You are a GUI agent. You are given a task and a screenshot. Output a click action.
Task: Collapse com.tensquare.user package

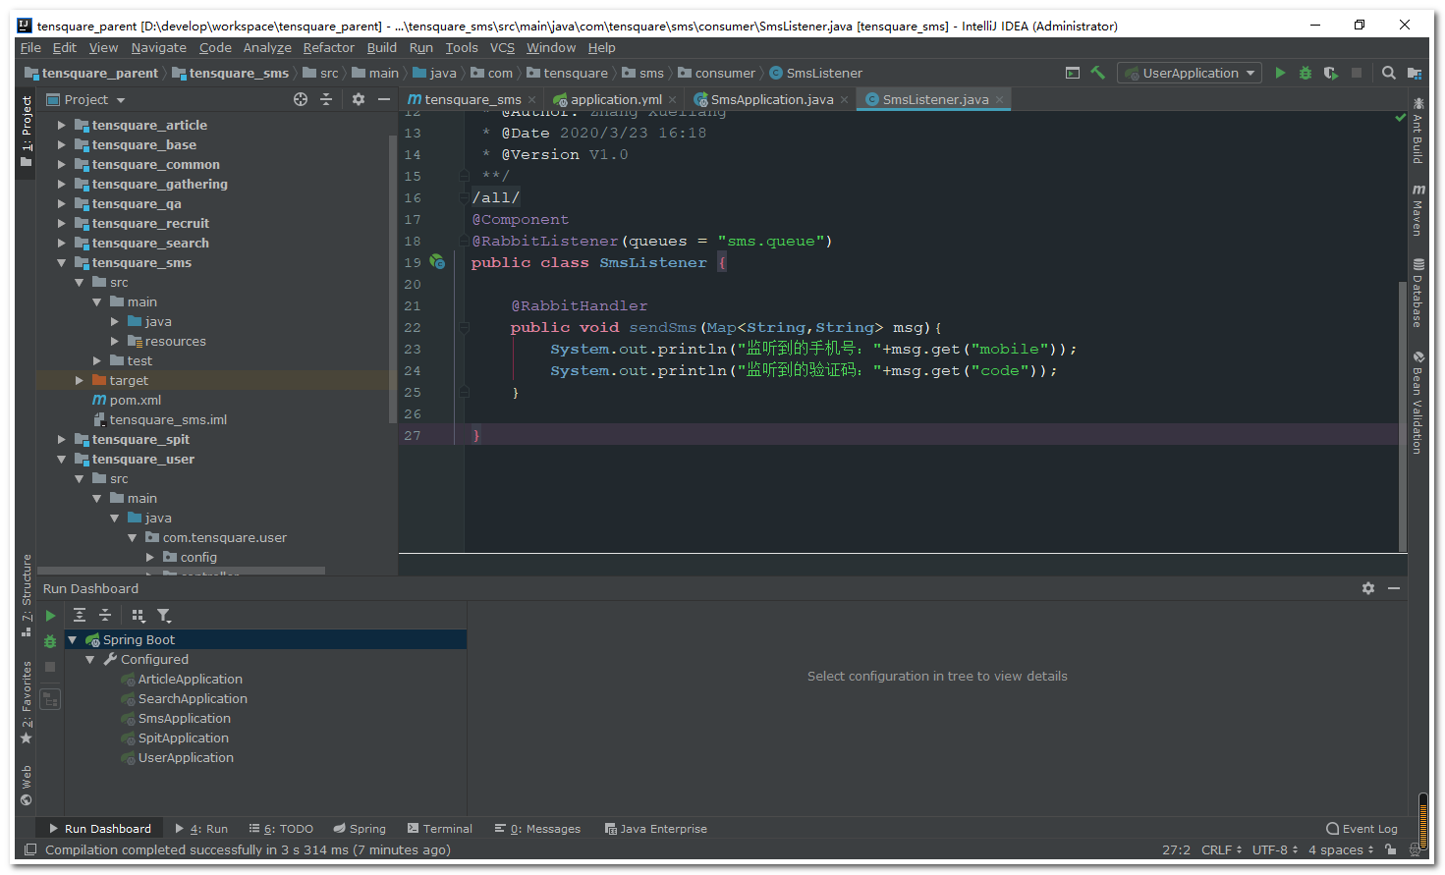(x=132, y=537)
